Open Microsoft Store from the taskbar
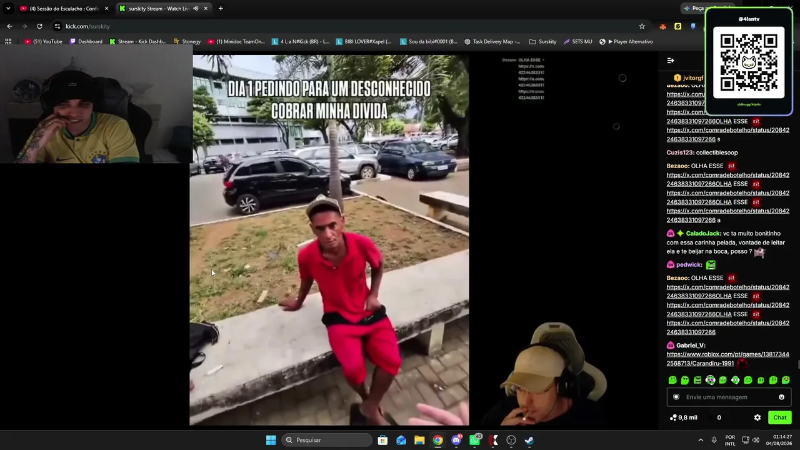Image resolution: width=800 pixels, height=450 pixels. coord(382,440)
